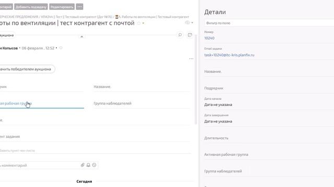This screenshot has width=334, height=187.
Task: Expand the dropdown arrow beside the eye icon
Action: [192, 23]
